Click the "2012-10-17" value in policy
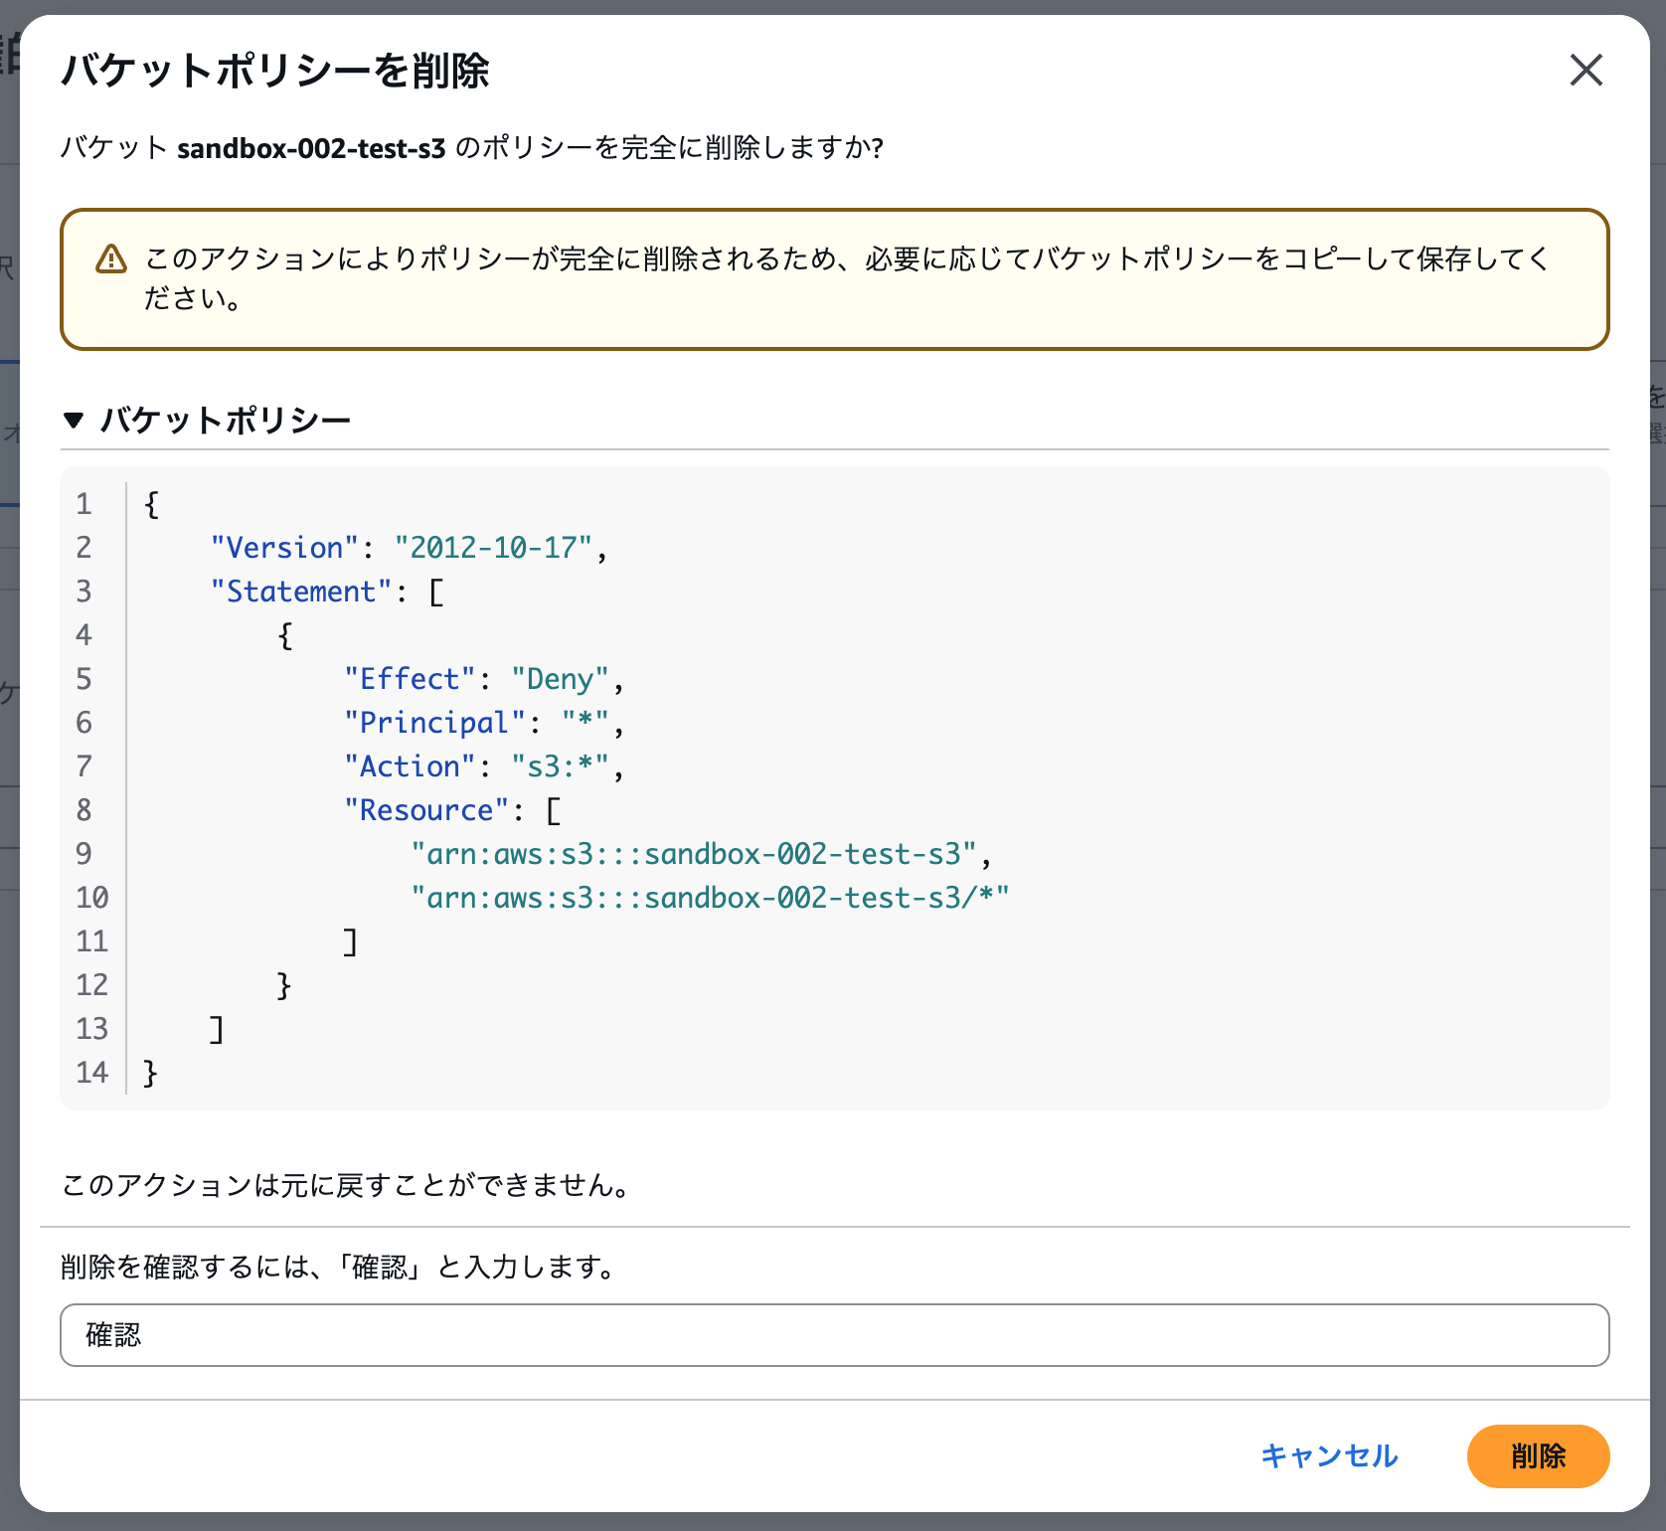This screenshot has height=1531, width=1666. coord(493,548)
